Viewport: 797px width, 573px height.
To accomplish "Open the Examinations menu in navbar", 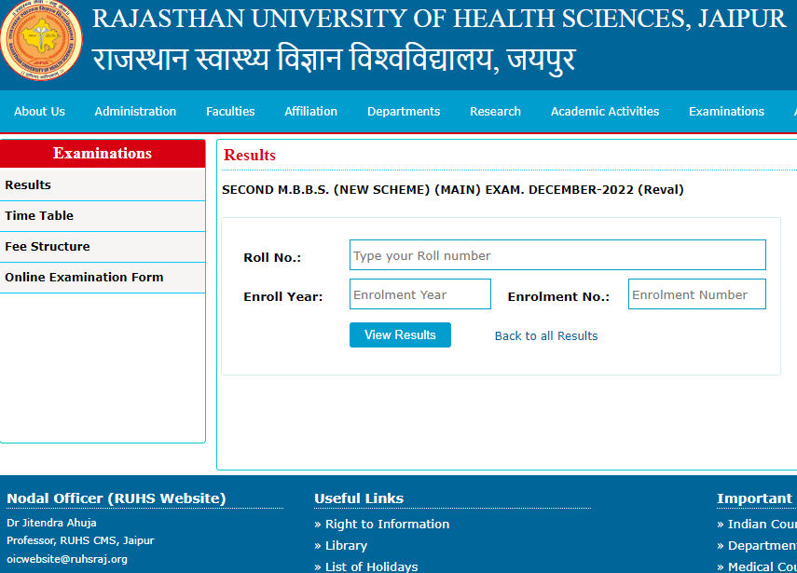I will point(726,111).
